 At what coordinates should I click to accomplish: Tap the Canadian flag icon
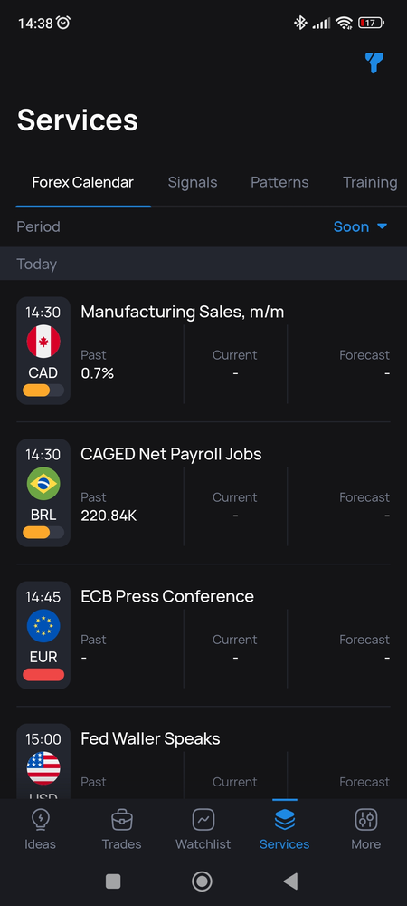[43, 342]
